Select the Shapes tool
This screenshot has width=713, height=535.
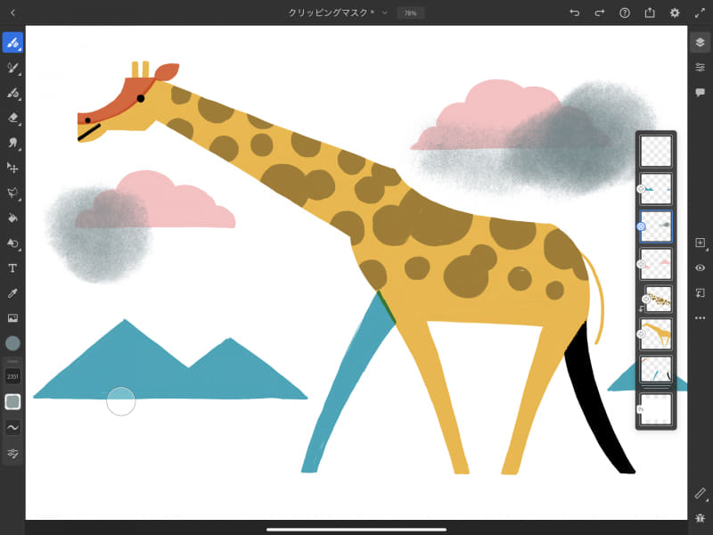[12, 243]
